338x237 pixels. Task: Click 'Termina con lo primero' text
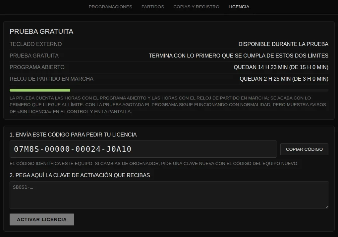click(238, 56)
